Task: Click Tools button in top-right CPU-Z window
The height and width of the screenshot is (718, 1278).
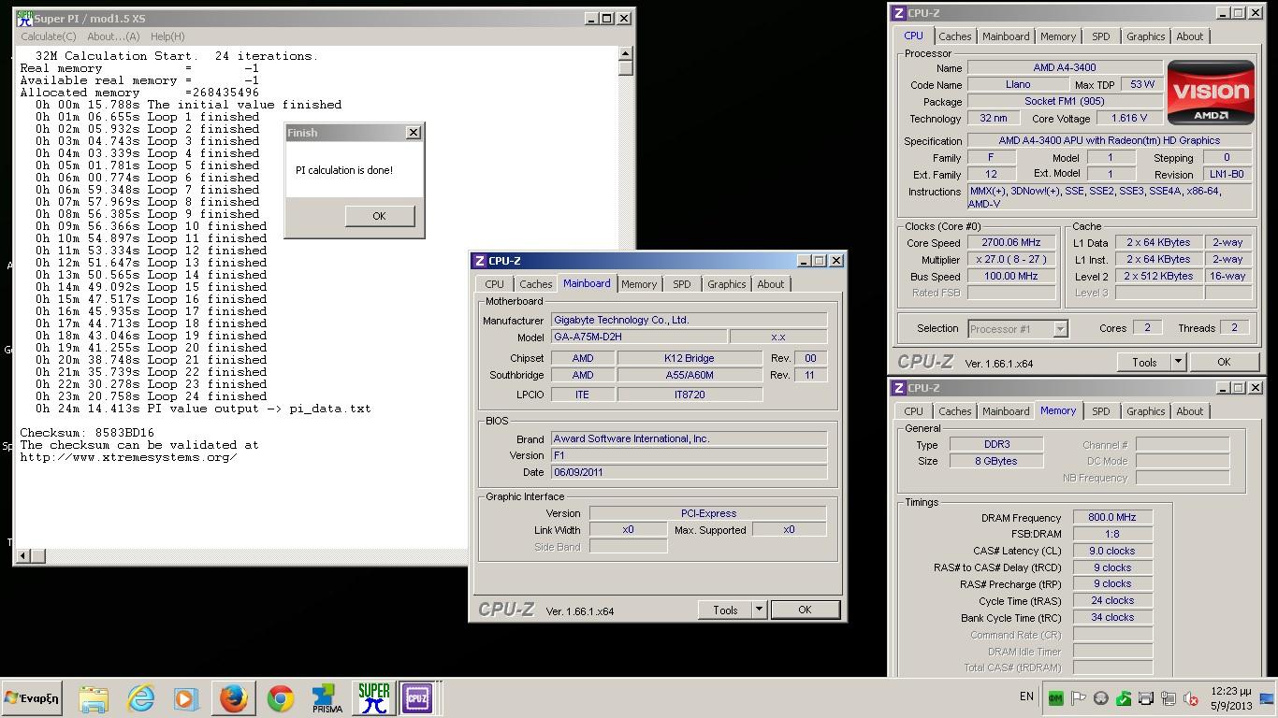Action: pos(1144,362)
